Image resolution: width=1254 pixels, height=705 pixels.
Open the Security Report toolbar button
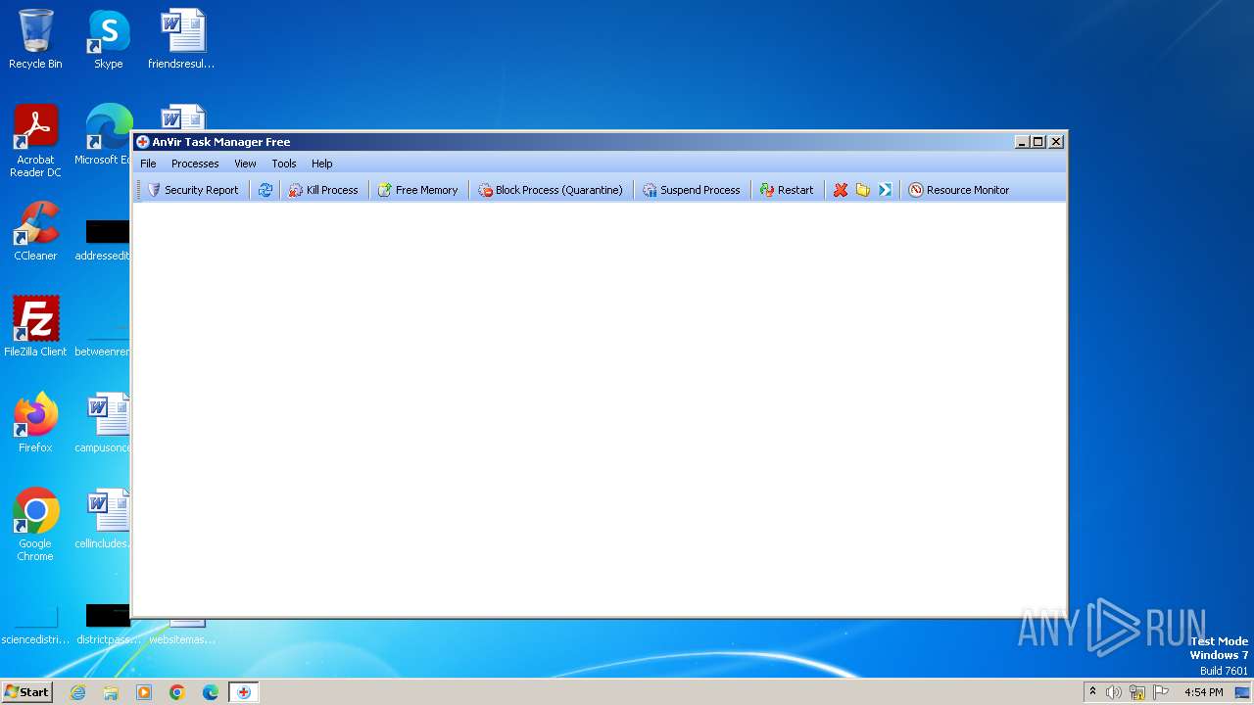pos(193,190)
